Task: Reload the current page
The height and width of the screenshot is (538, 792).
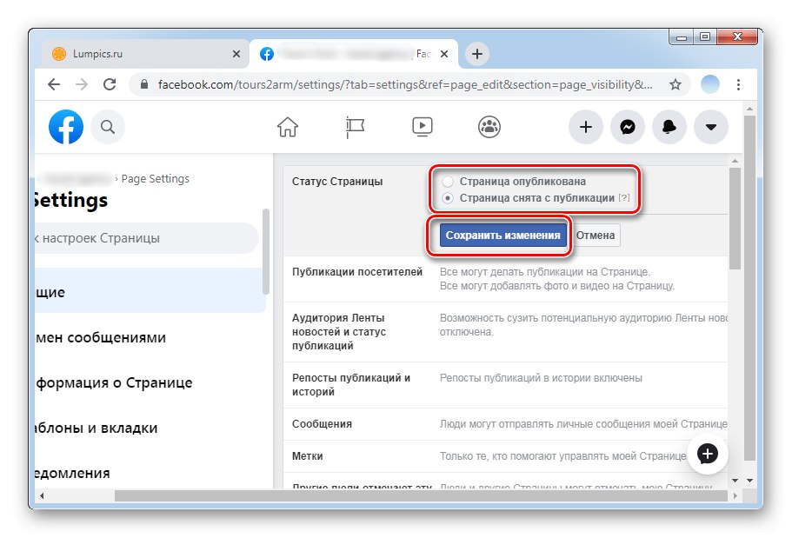Action: tap(110, 84)
